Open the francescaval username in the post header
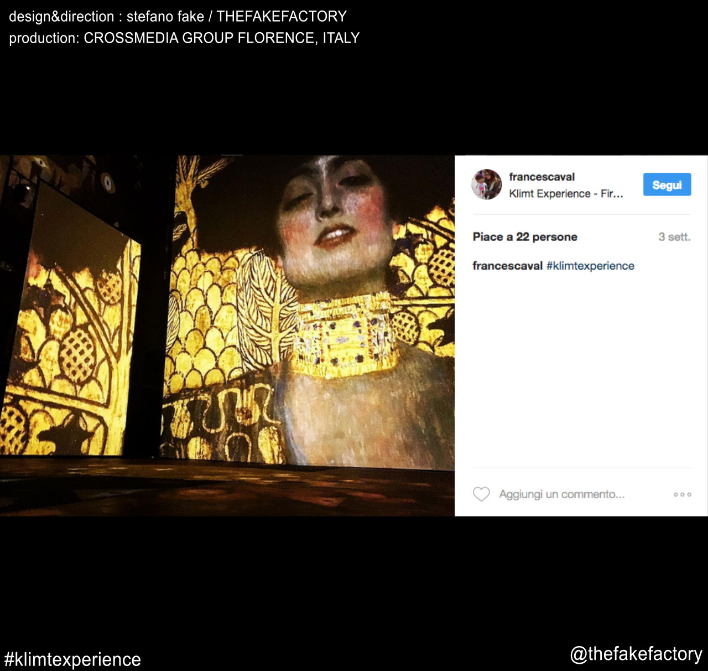 pos(542,177)
